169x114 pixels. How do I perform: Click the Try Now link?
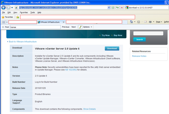[x=106, y=35]
